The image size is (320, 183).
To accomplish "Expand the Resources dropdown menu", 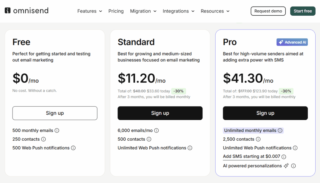I will (x=215, y=11).
